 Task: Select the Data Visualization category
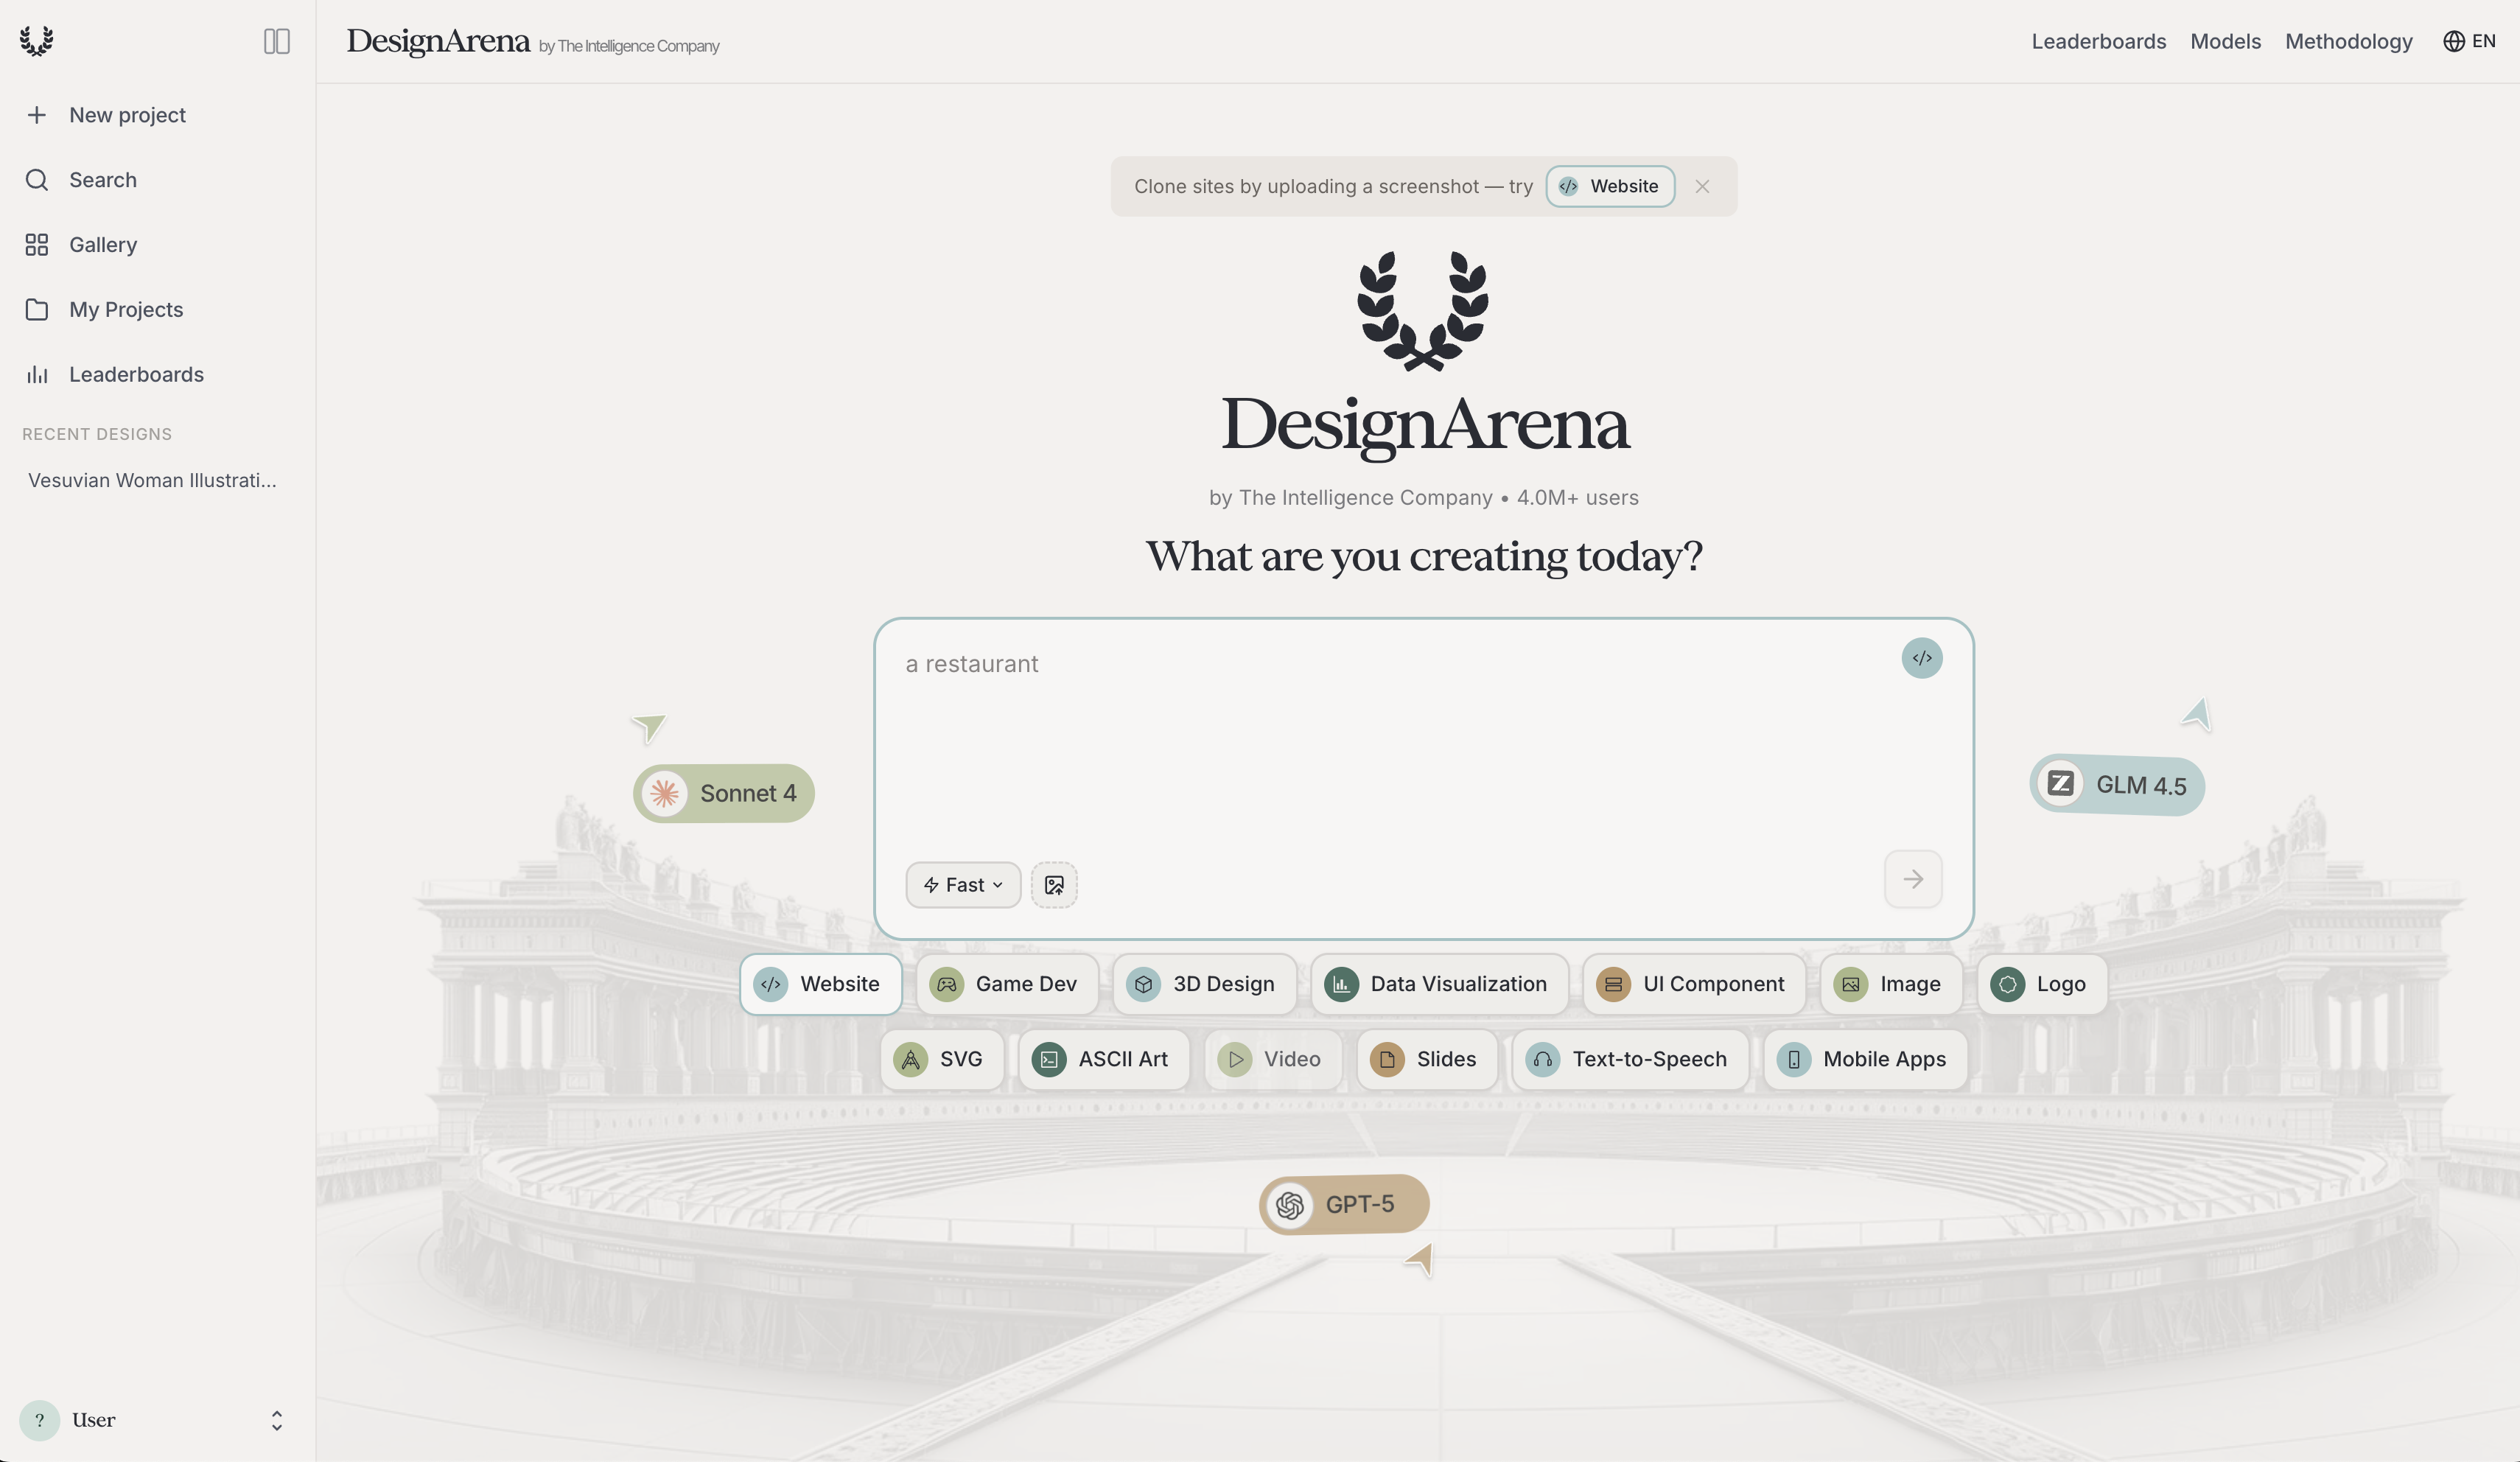pyautogui.click(x=1439, y=984)
